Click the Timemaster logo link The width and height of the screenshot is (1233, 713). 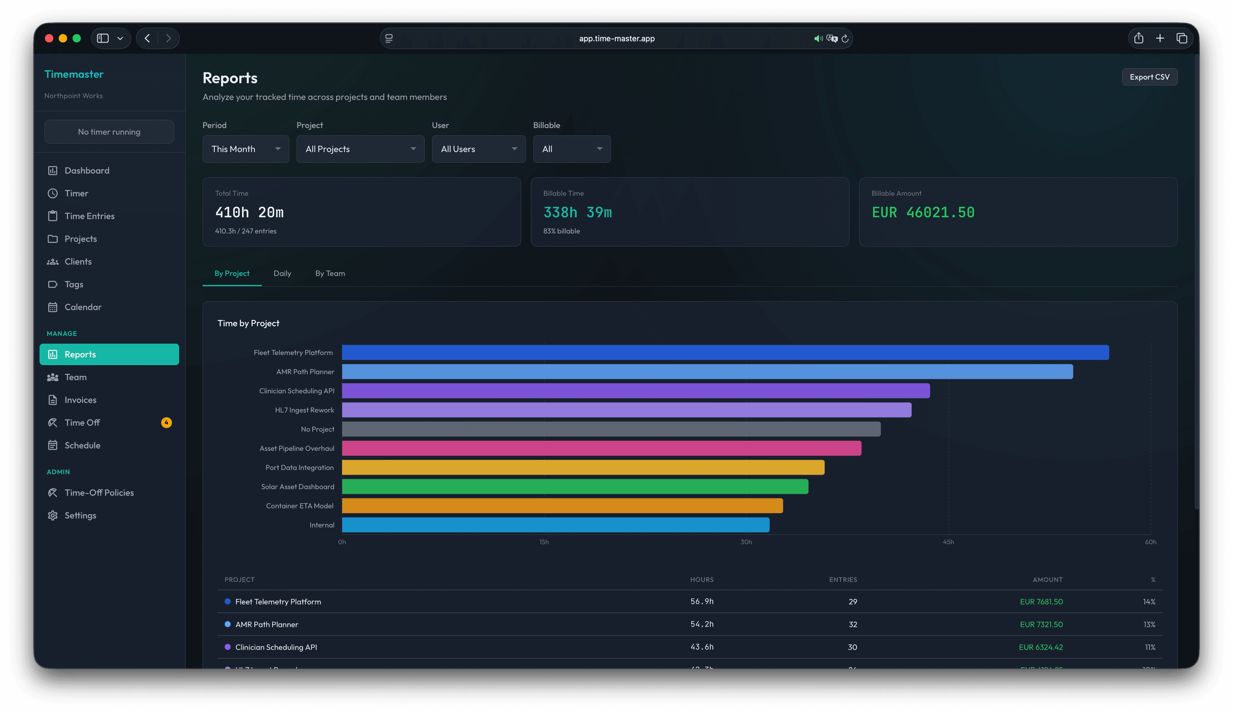74,74
